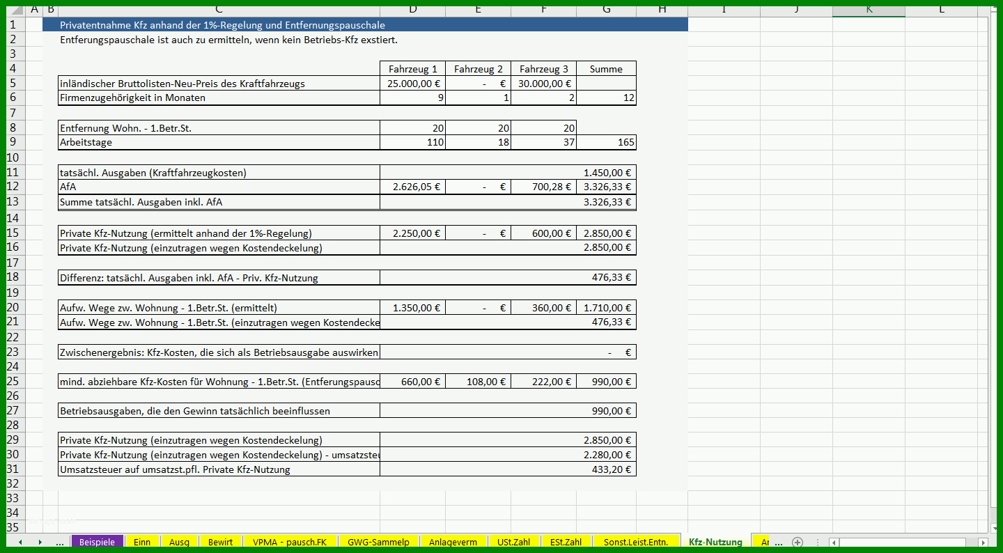
Task: Click the horizontal scrollbar right arrow
Action: point(983,543)
